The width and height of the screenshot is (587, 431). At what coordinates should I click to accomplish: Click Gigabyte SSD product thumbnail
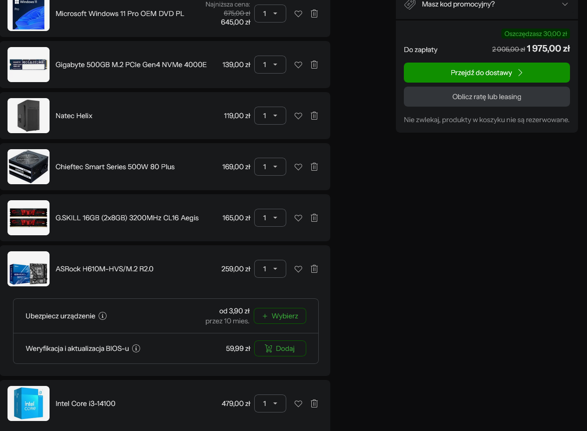tap(29, 65)
